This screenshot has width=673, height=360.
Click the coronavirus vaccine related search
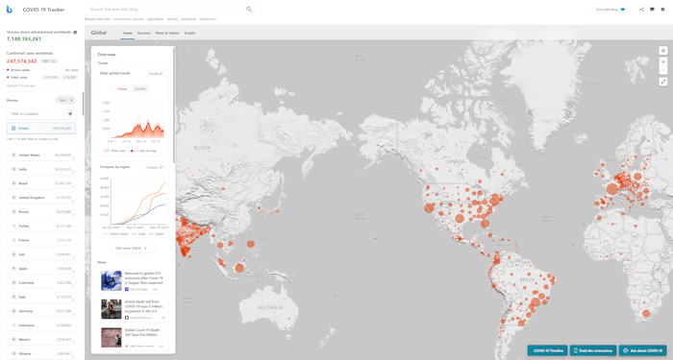tap(129, 19)
